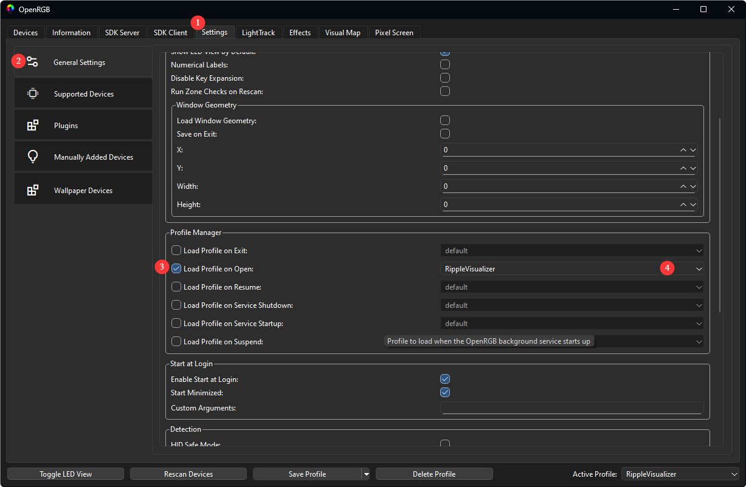The width and height of the screenshot is (746, 487).
Task: Click the down arrow of the Width field
Action: [x=693, y=186]
